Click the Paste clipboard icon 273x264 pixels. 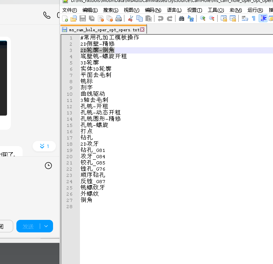[x=149, y=18]
